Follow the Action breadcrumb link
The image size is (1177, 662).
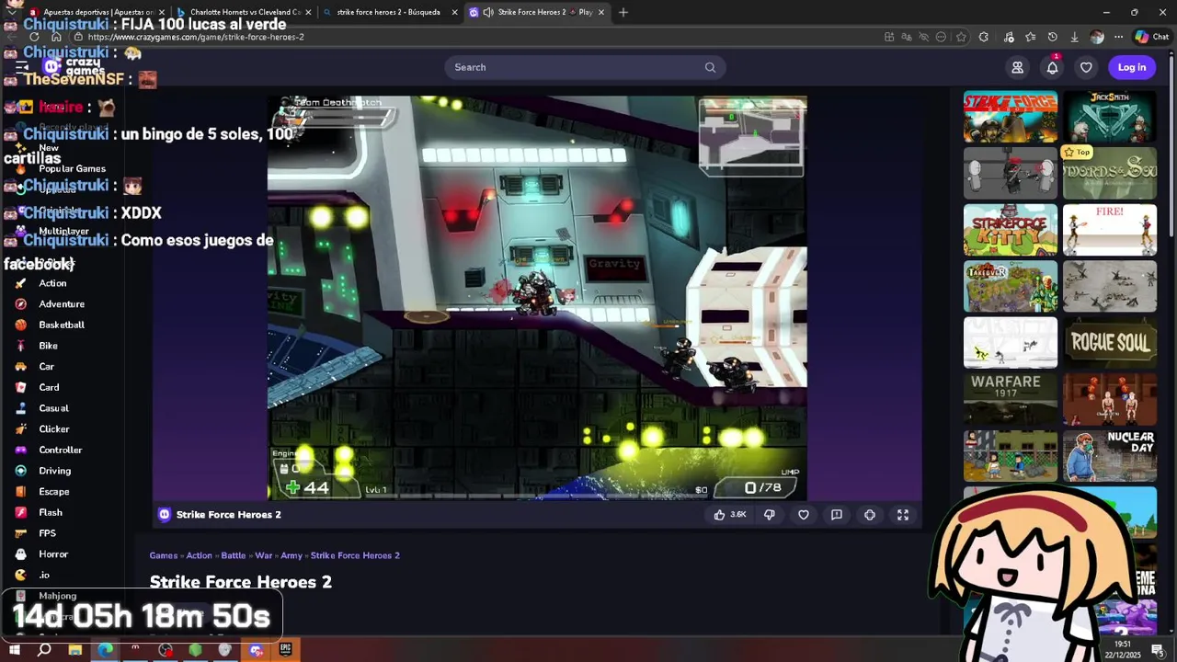[199, 555]
